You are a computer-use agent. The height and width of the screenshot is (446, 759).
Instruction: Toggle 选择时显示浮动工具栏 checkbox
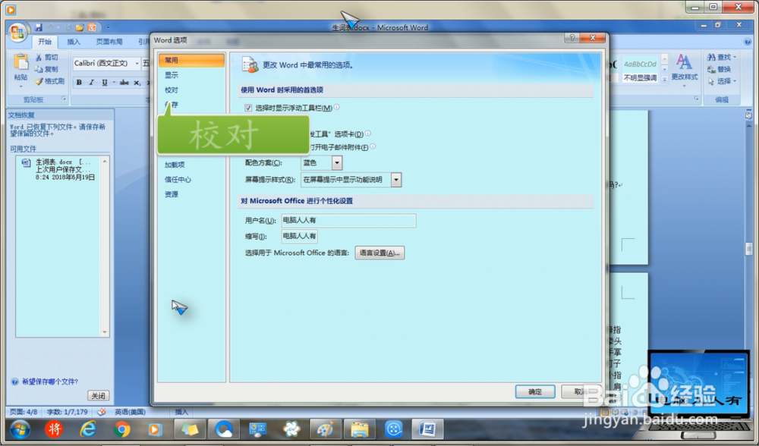[x=248, y=108]
